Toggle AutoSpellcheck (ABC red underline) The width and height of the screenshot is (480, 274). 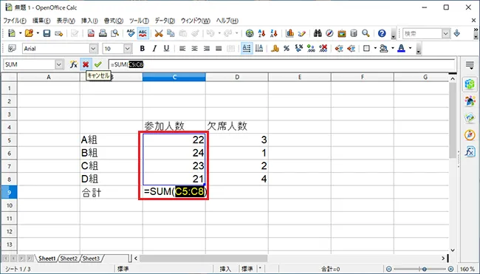tap(143, 33)
